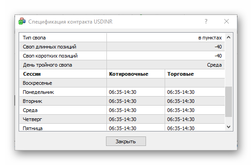Click Вторник trade session time
Image resolution: width=252 pixels, height=165 pixels.
click(181, 101)
